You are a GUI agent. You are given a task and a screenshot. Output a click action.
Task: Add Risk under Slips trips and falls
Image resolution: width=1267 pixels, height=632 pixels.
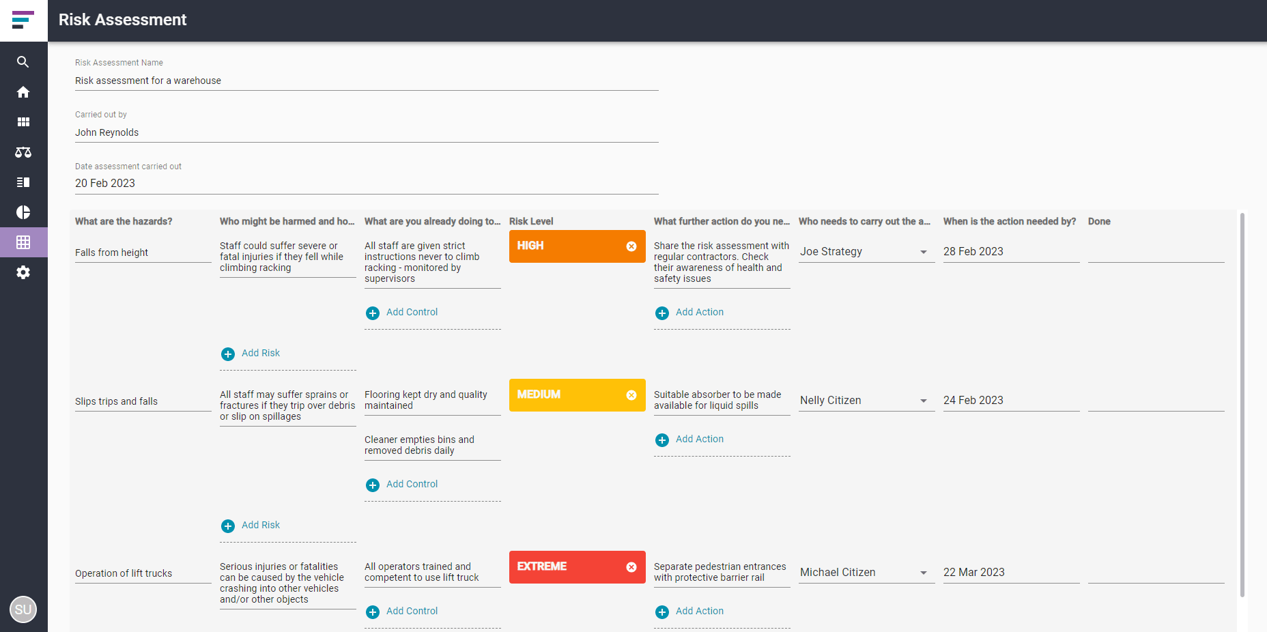pos(251,526)
